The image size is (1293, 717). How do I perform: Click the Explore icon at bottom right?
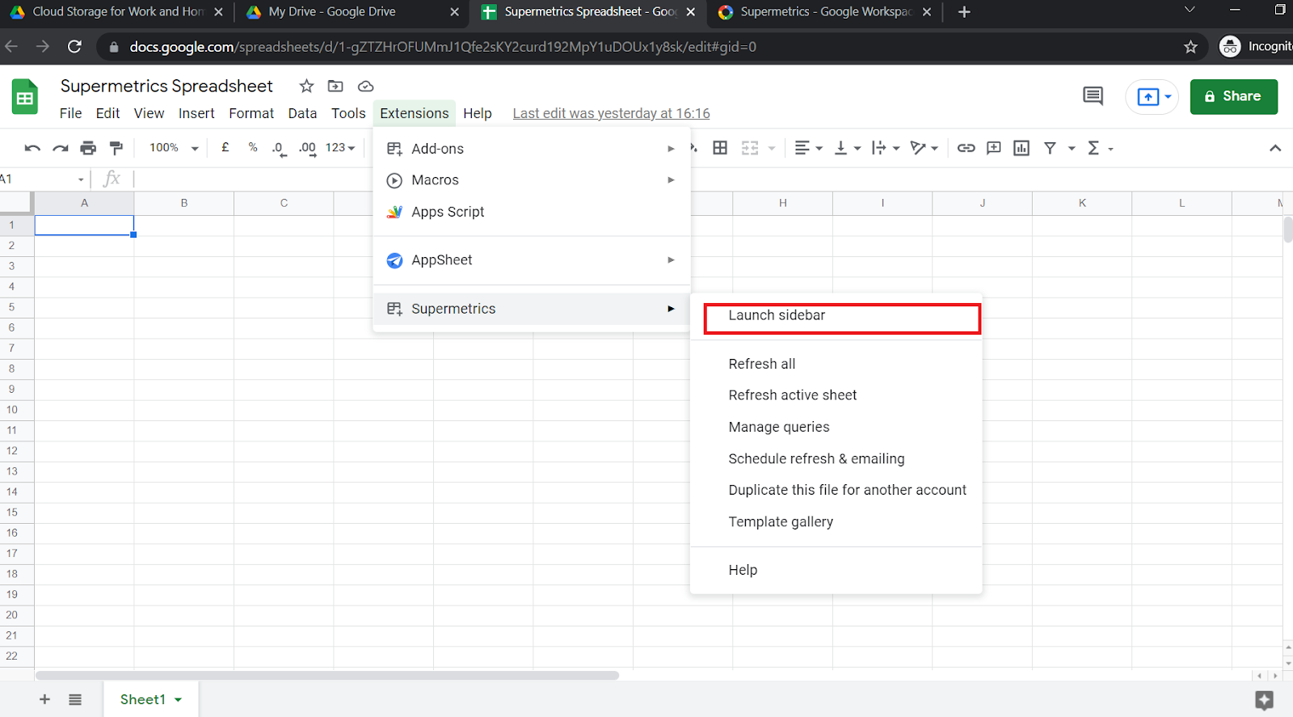coord(1264,700)
